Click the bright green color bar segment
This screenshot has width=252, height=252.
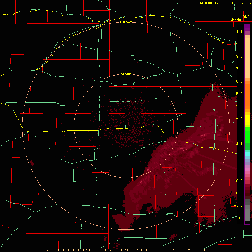[247, 135]
